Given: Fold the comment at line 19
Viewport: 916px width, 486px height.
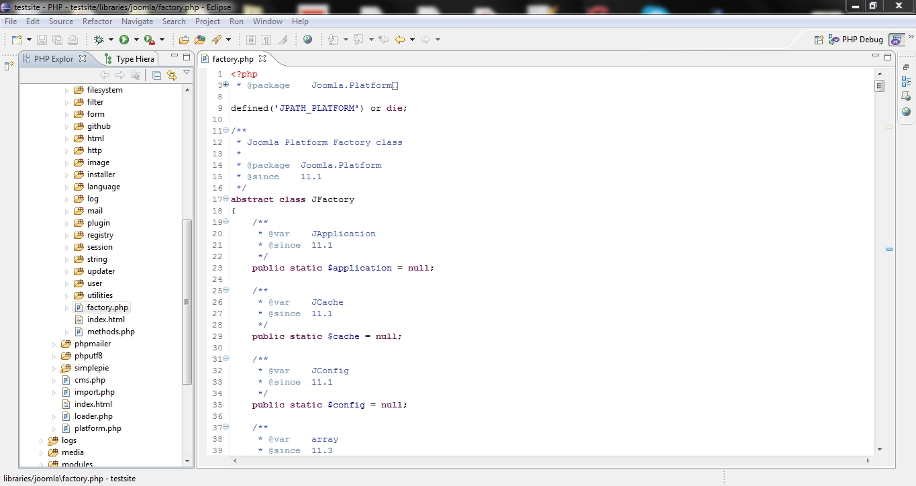Looking at the screenshot, I should coord(225,222).
